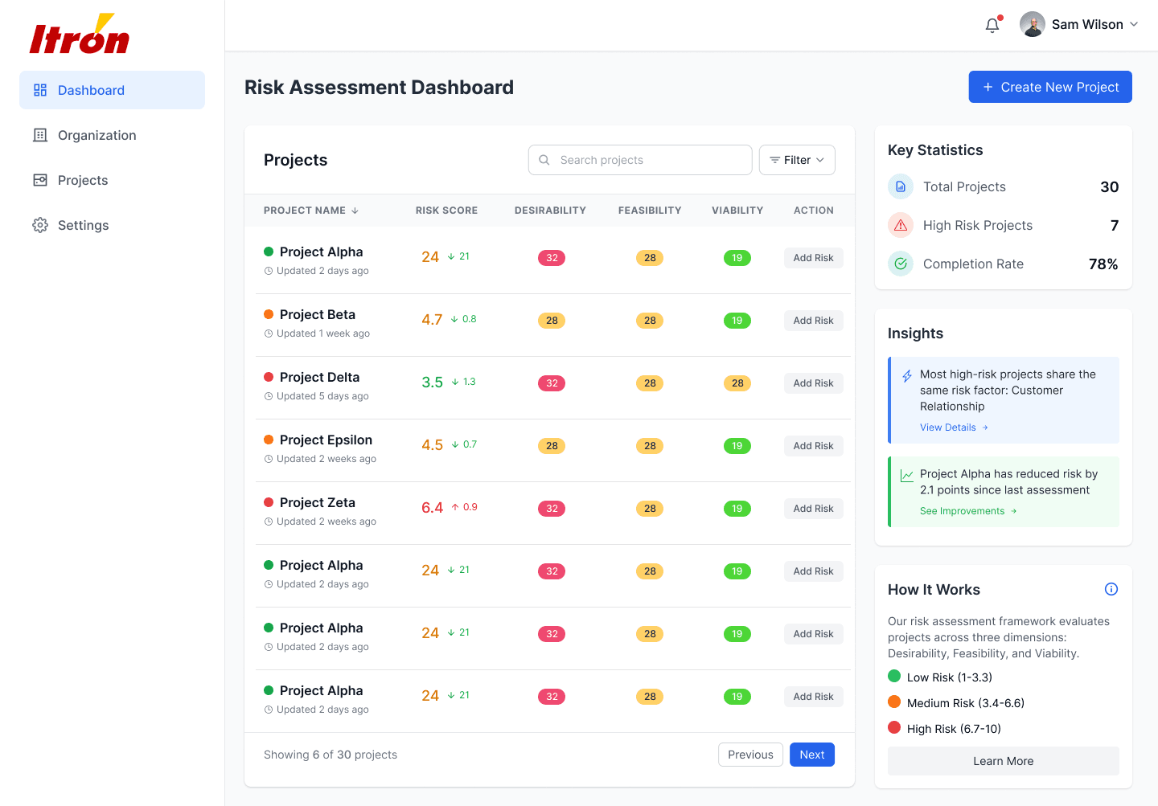Image resolution: width=1158 pixels, height=806 pixels.
Task: Click the green Low Risk legend dot
Action: point(894,676)
